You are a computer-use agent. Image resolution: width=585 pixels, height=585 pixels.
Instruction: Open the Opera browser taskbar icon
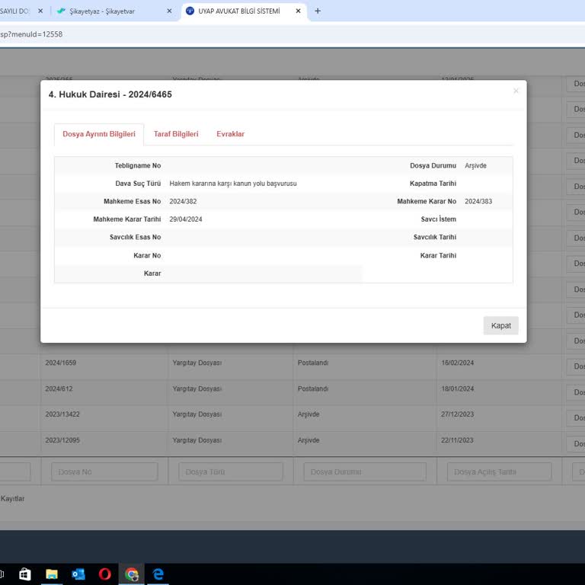(105, 574)
